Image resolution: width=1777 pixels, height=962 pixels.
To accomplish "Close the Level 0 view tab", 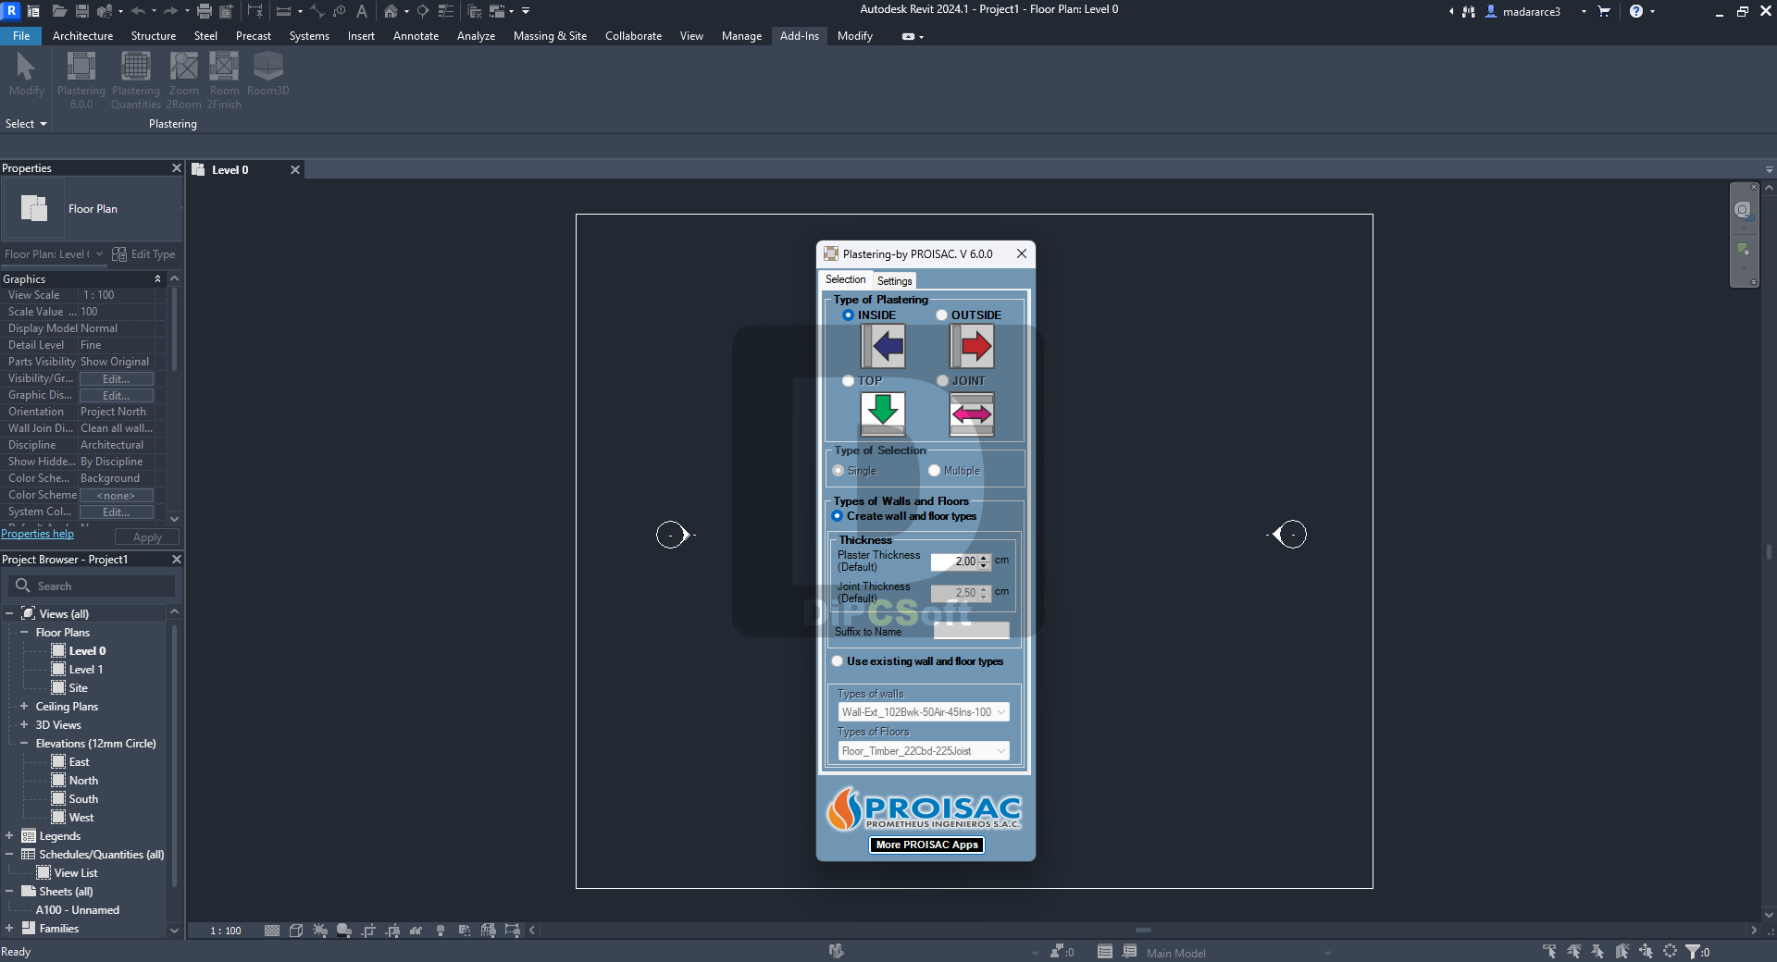I will point(295,169).
